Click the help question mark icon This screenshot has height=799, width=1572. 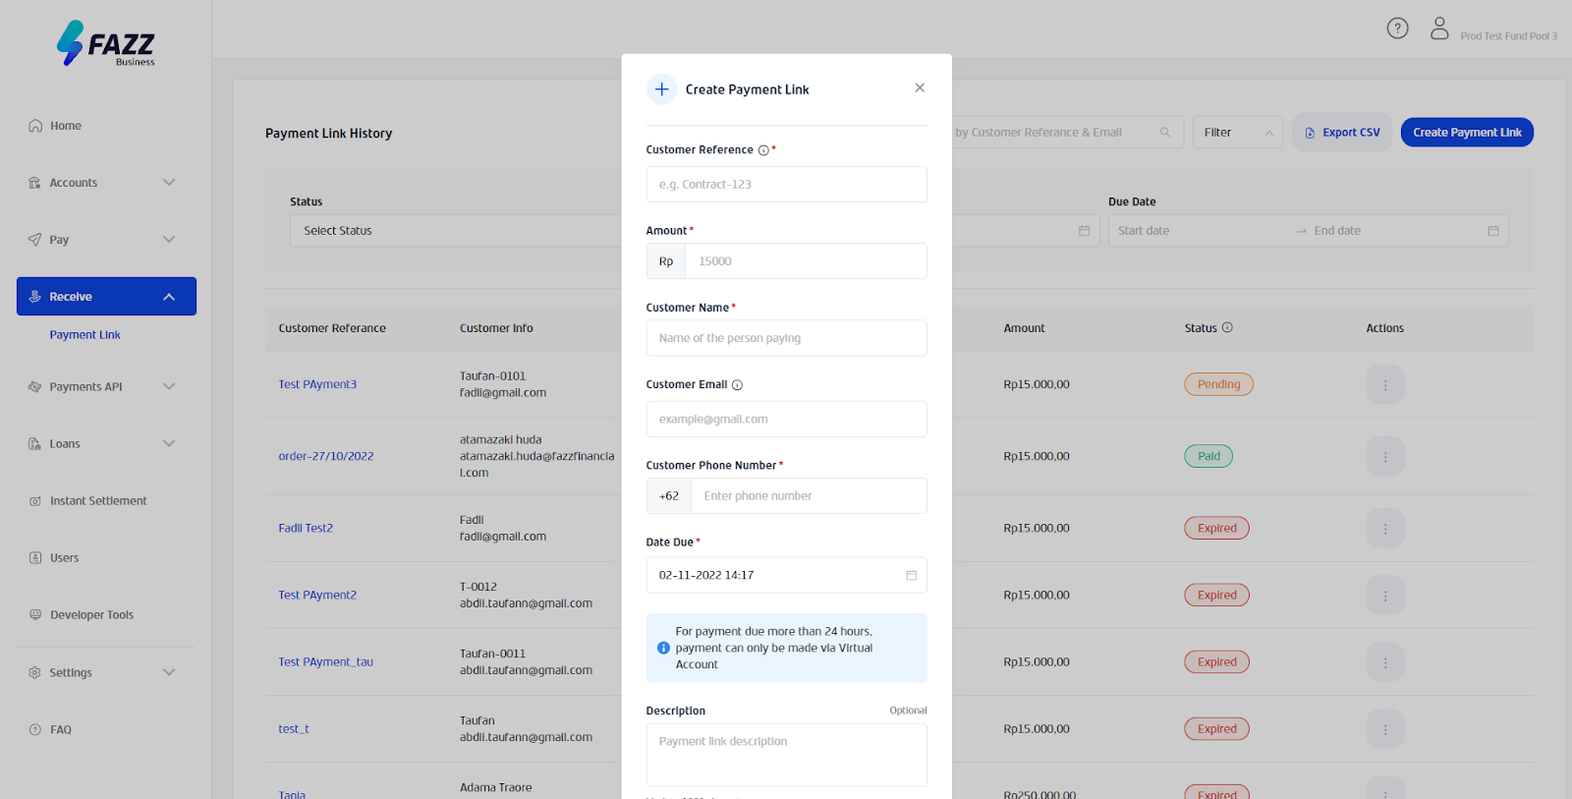tap(1397, 29)
